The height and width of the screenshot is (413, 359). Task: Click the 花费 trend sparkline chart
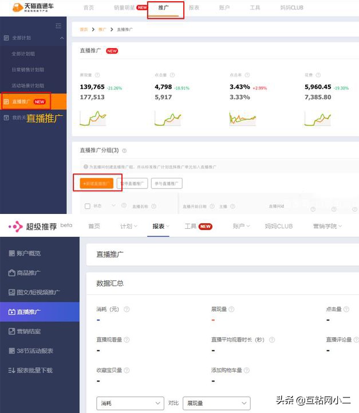(x=318, y=118)
